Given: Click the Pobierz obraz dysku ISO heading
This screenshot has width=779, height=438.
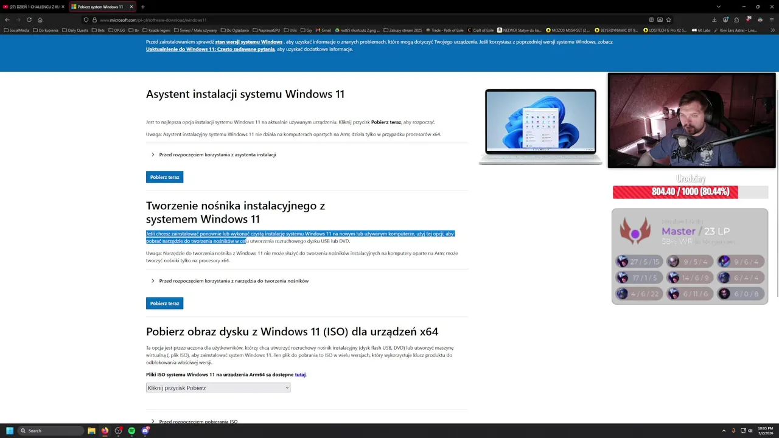Looking at the screenshot, I should 292,332.
